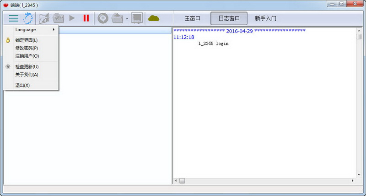
Task: Maximize the application window
Action: pyautogui.click(x=342, y=4)
